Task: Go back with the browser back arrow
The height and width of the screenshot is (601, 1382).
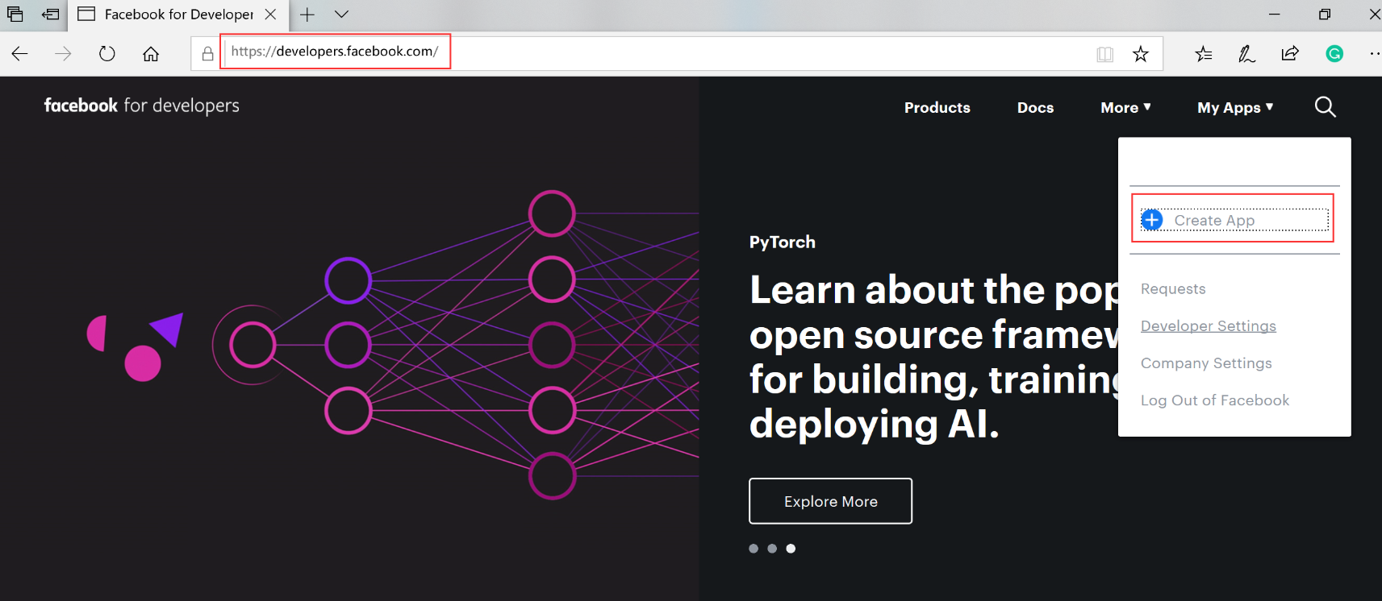Action: pyautogui.click(x=20, y=54)
